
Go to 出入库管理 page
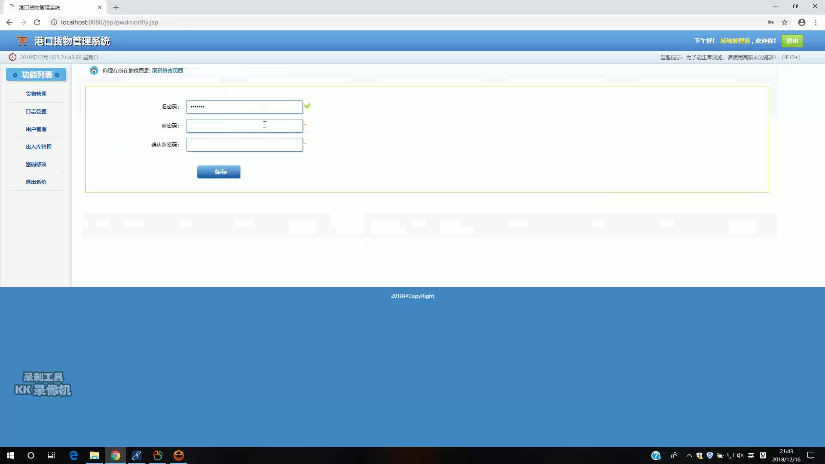point(39,147)
